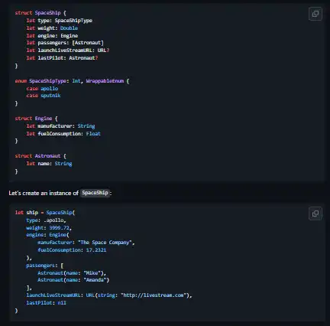
Task: Click 'lastPilot: nil' line
Action: (46, 303)
